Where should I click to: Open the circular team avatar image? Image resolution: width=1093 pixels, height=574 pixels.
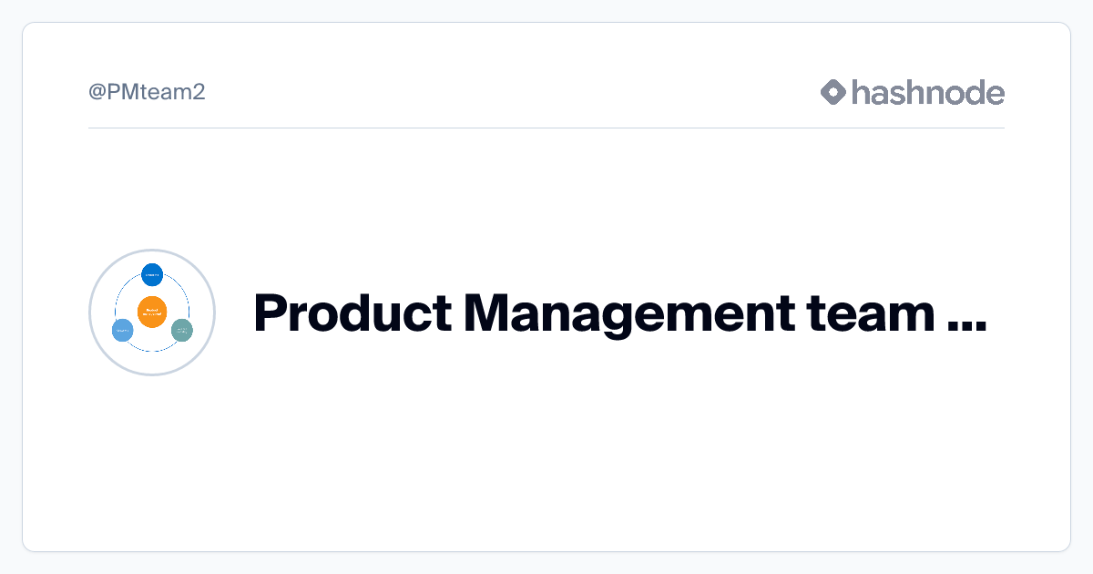152,312
